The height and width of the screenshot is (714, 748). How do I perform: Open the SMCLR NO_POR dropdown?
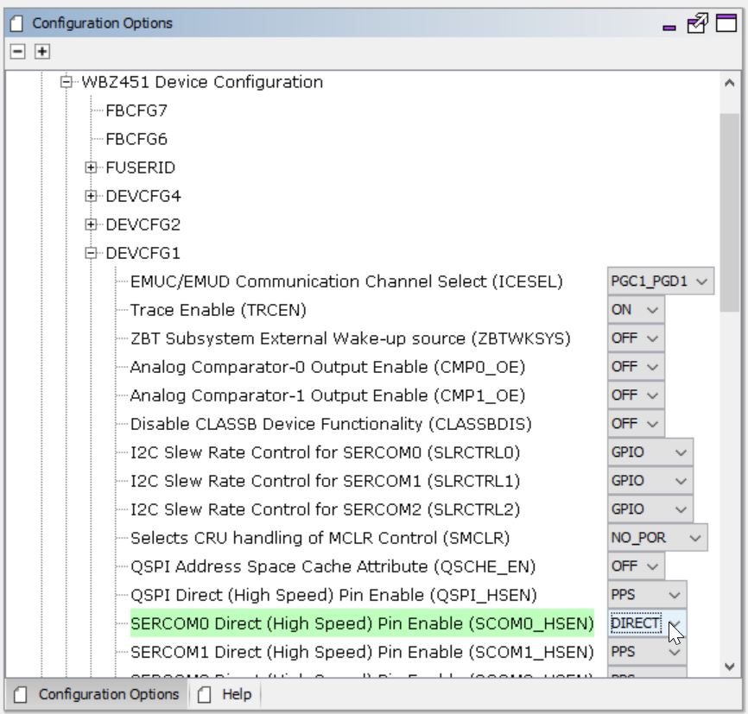pyautogui.click(x=657, y=538)
